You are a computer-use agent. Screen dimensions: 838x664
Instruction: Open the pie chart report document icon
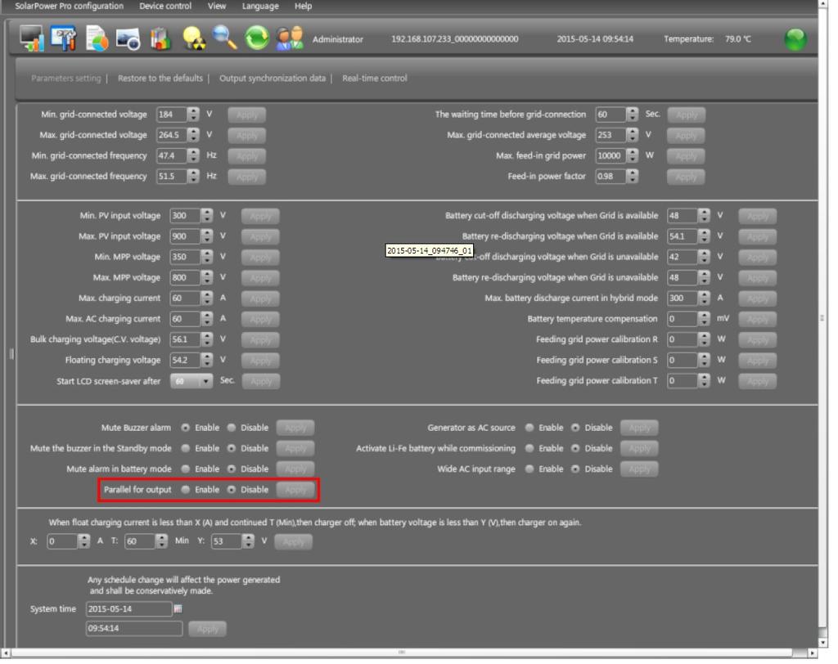(97, 38)
